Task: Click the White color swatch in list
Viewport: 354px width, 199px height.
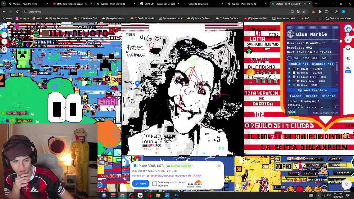Action: 294,73
